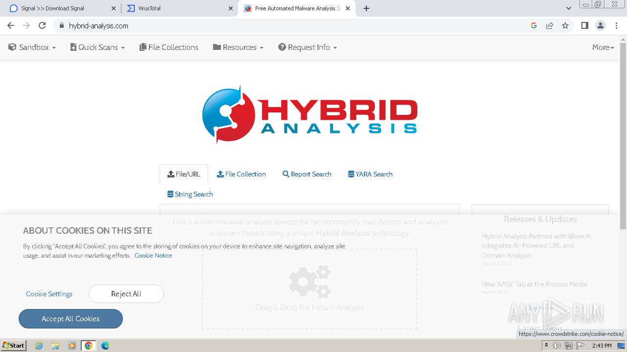Click the Quick Scans upload icon
The image size is (627, 352).
tap(73, 47)
